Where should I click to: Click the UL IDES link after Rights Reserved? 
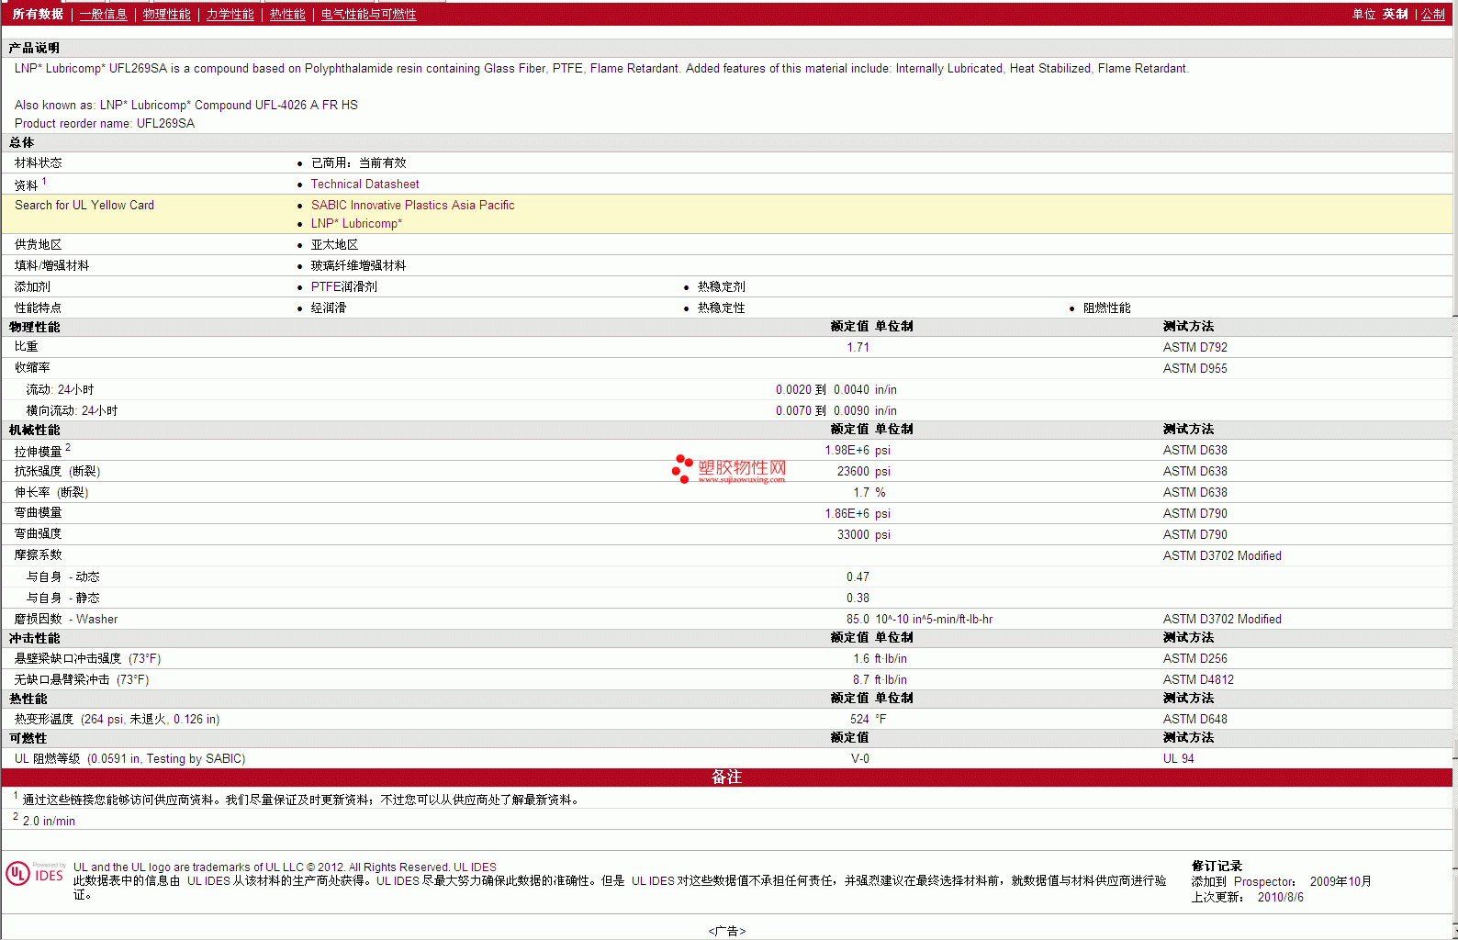coord(475,867)
